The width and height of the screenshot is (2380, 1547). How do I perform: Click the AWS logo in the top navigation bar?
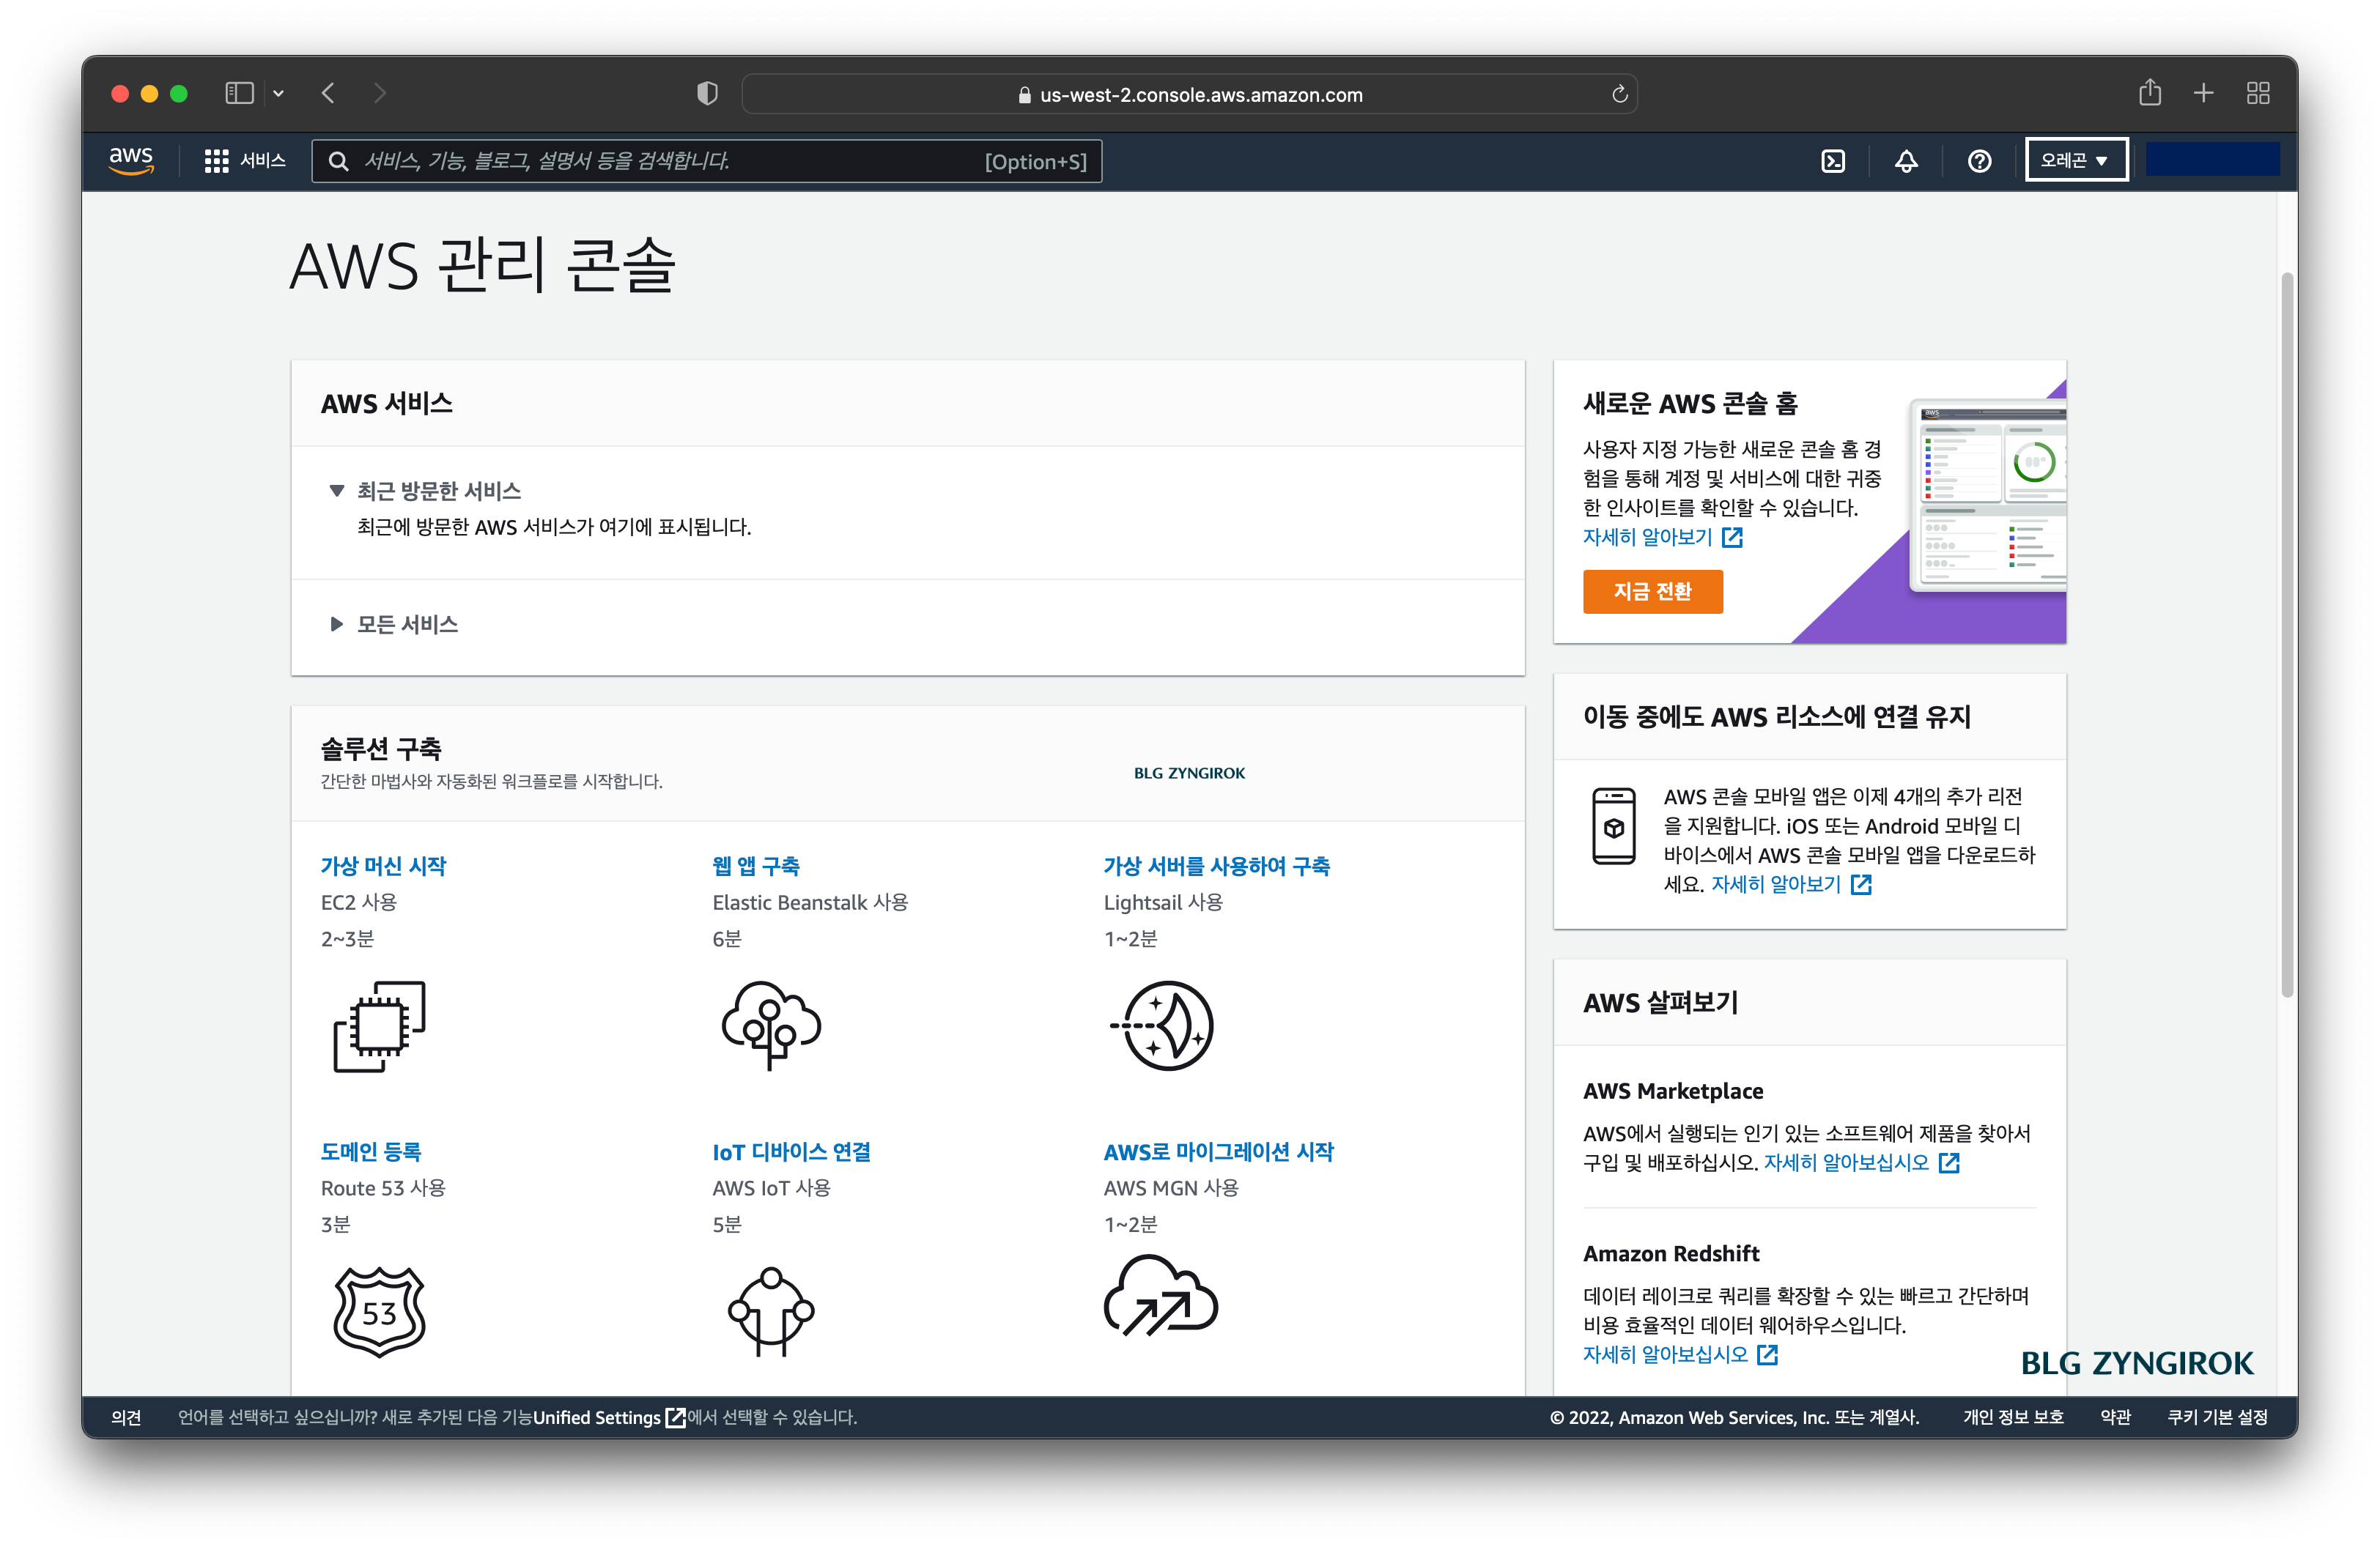(130, 160)
